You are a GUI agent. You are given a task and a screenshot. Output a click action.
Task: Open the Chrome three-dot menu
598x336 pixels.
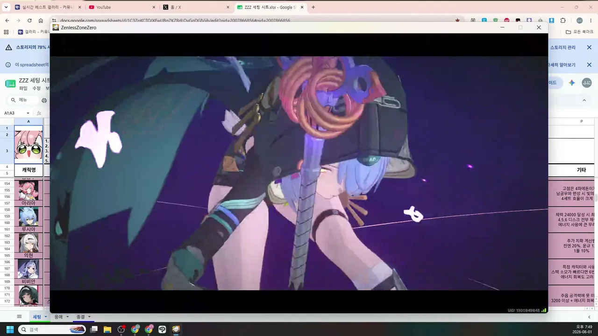591,21
